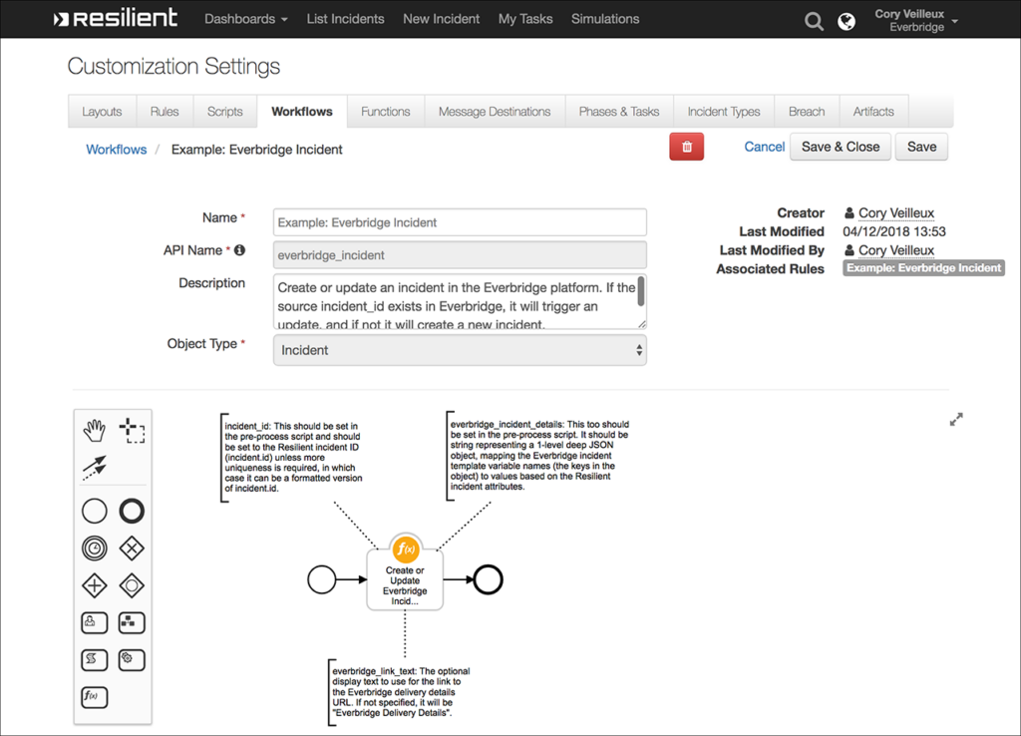Add a sub-process workflow element from palette
The height and width of the screenshot is (736, 1021).
tap(132, 622)
